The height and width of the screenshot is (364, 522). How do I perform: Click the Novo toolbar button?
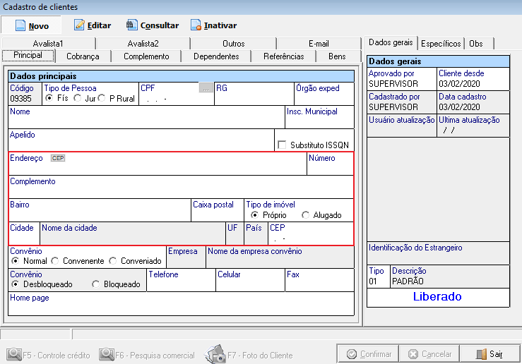[x=31, y=25]
